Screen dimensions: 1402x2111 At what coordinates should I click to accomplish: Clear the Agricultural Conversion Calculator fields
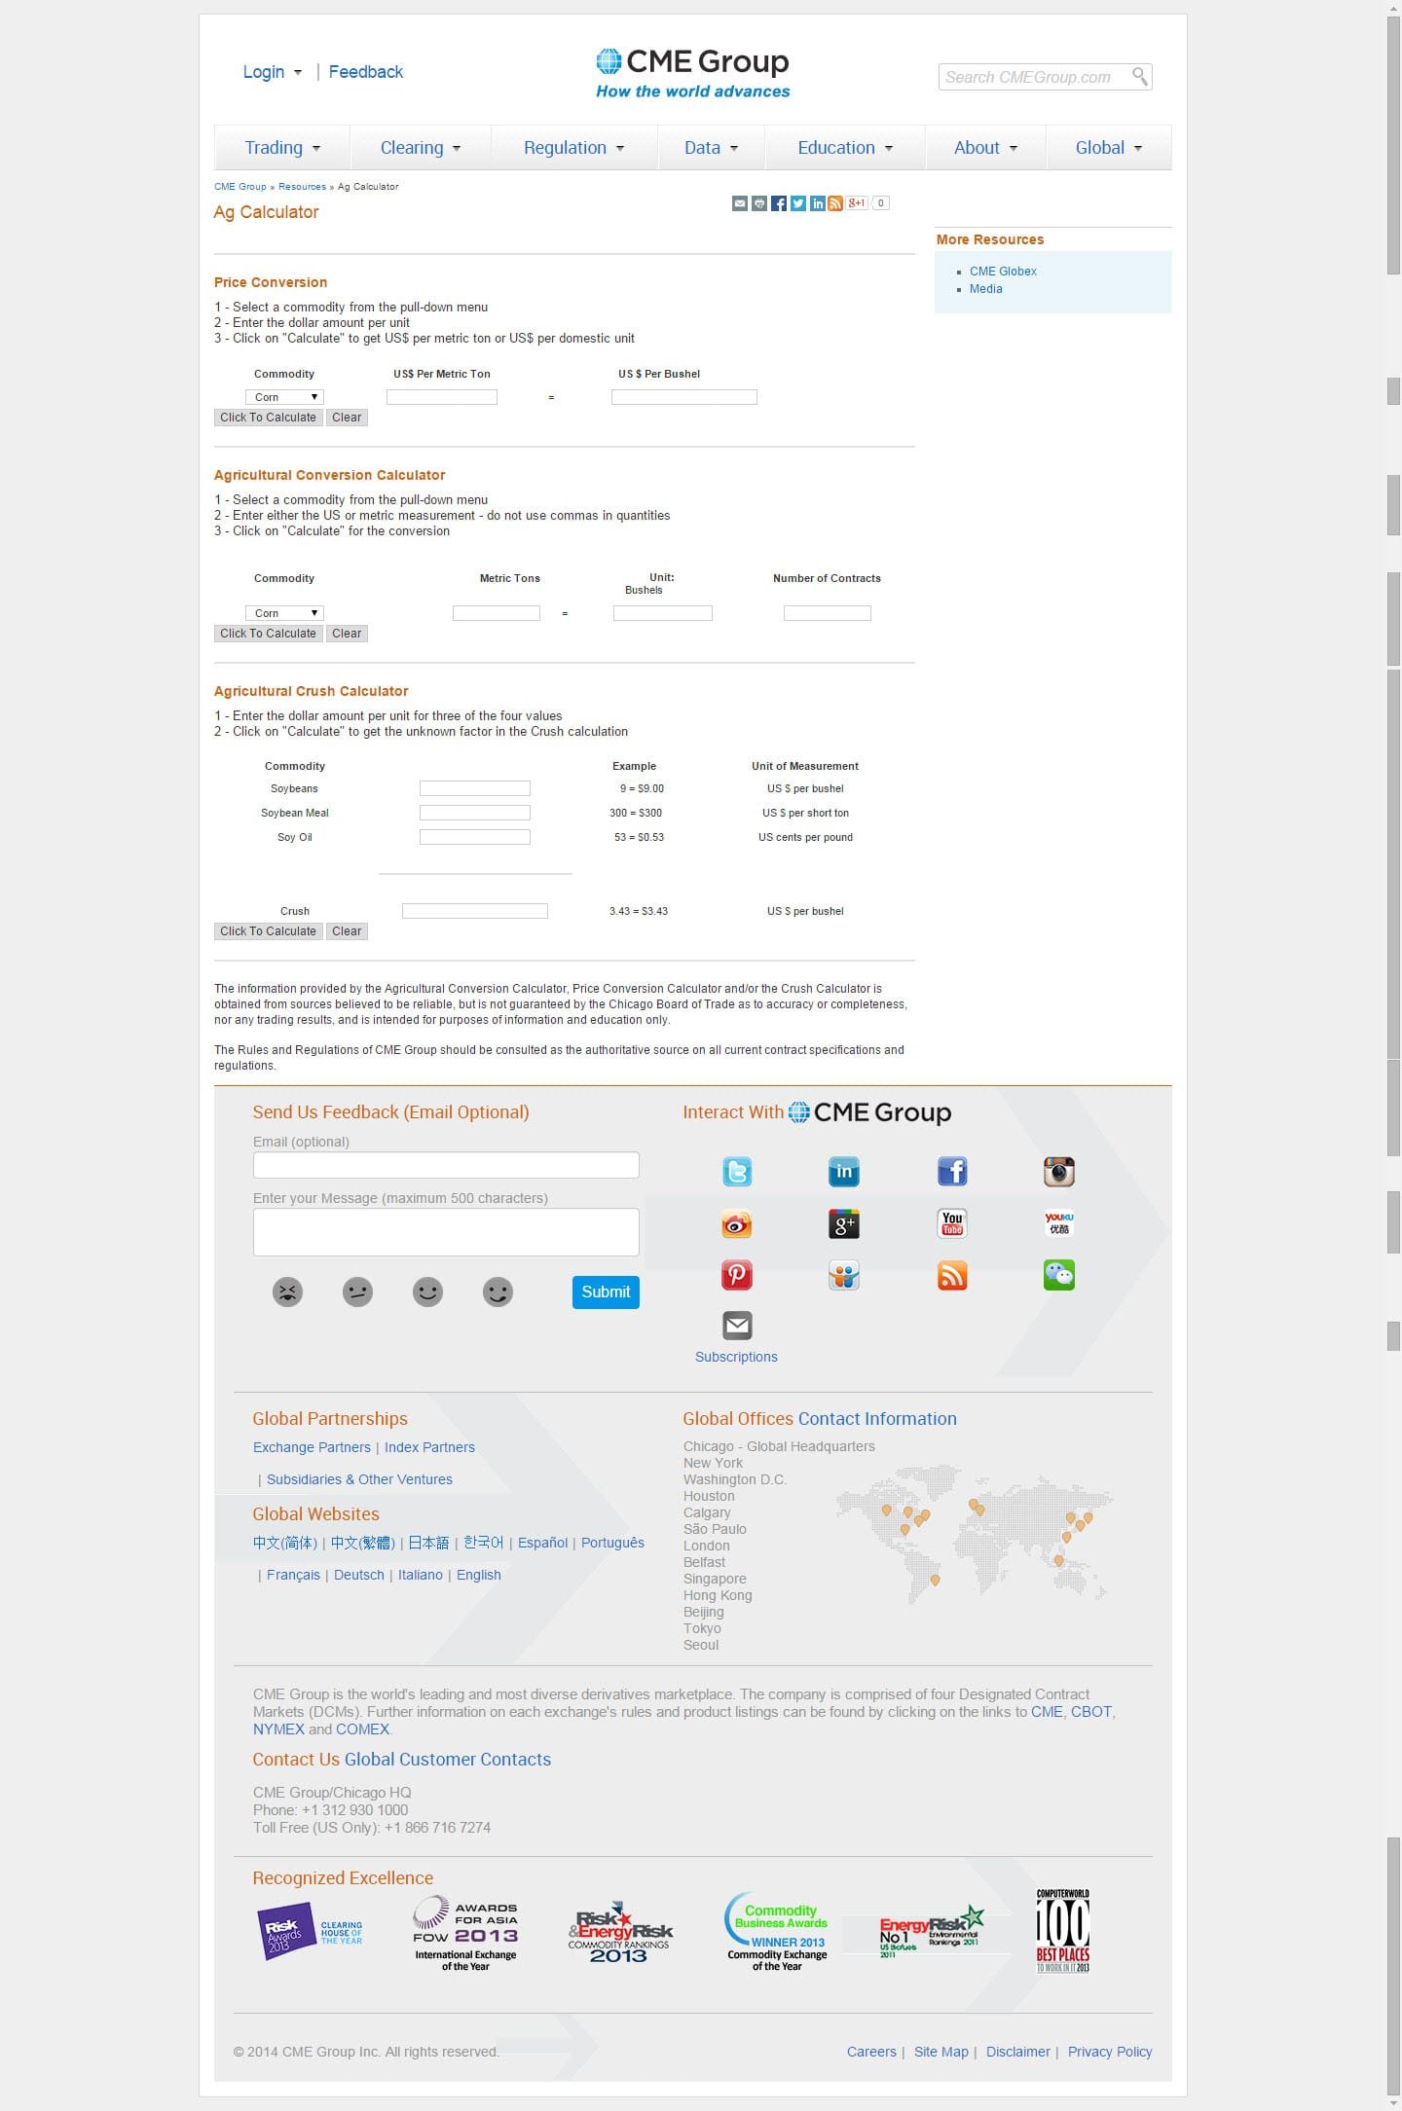click(347, 634)
